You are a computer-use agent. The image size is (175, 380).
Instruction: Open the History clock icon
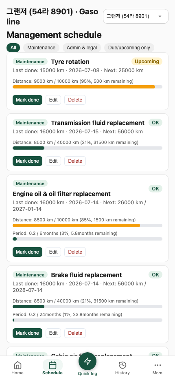[x=122, y=365]
